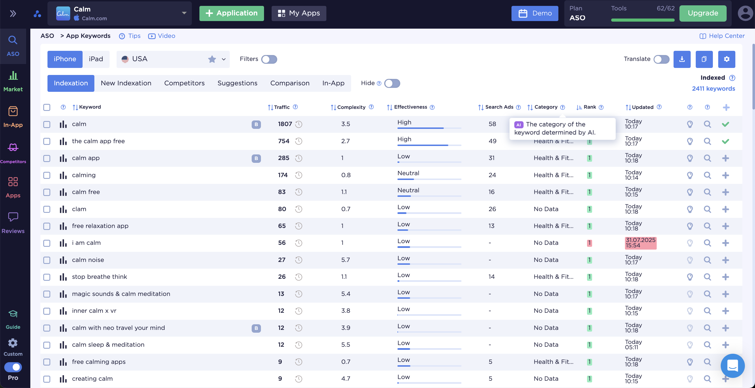Click Traffic column help icon

click(295, 107)
